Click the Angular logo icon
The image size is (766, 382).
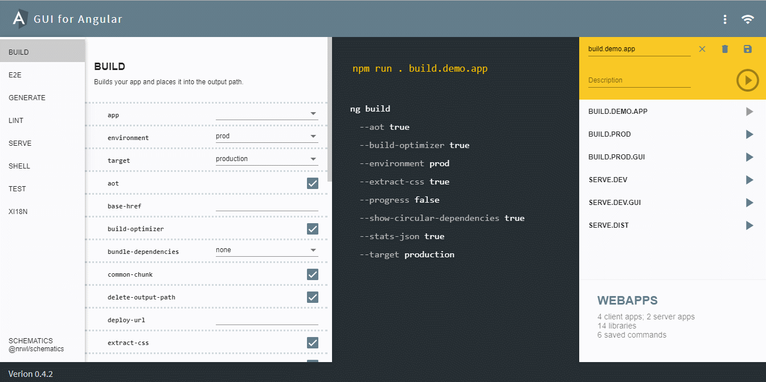20,19
